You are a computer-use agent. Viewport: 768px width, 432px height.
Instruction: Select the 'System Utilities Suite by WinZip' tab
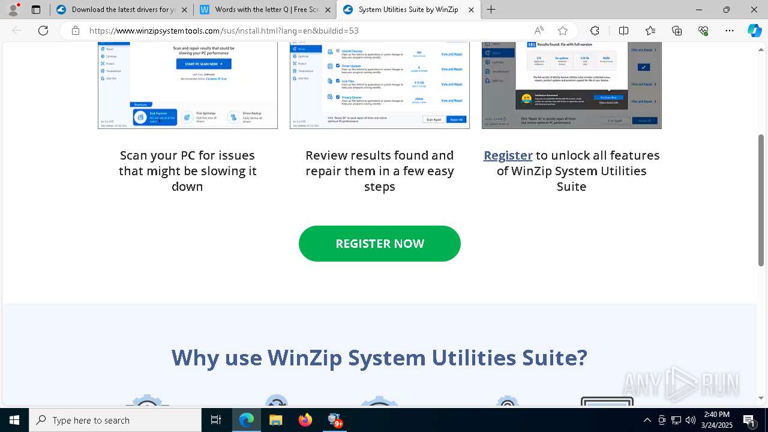[409, 10]
